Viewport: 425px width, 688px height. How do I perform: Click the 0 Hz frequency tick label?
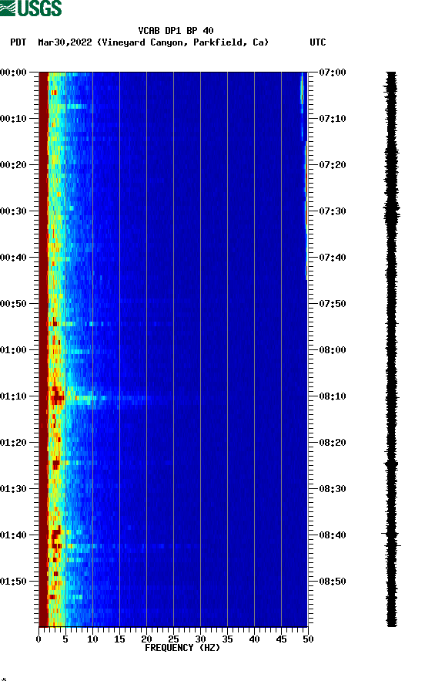coord(39,639)
